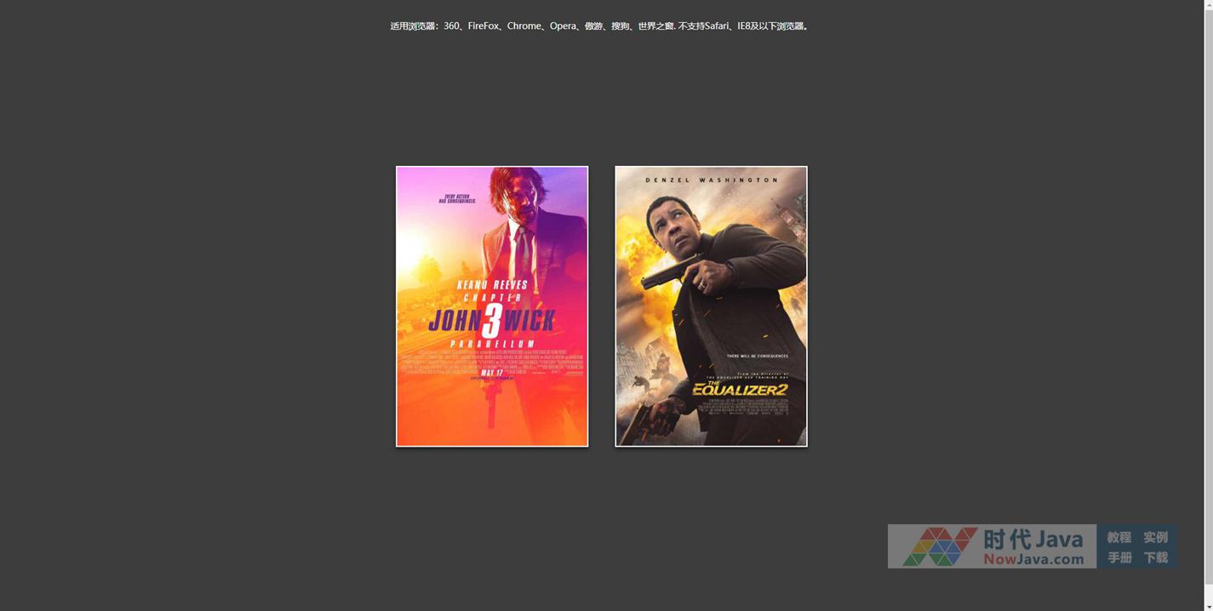Click the DENZEL WASHINGTON name on poster

point(712,180)
